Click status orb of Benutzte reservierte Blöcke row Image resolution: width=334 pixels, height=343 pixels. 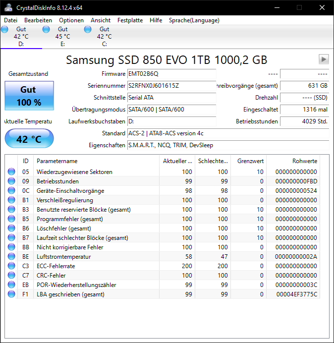pyautogui.click(x=11, y=209)
